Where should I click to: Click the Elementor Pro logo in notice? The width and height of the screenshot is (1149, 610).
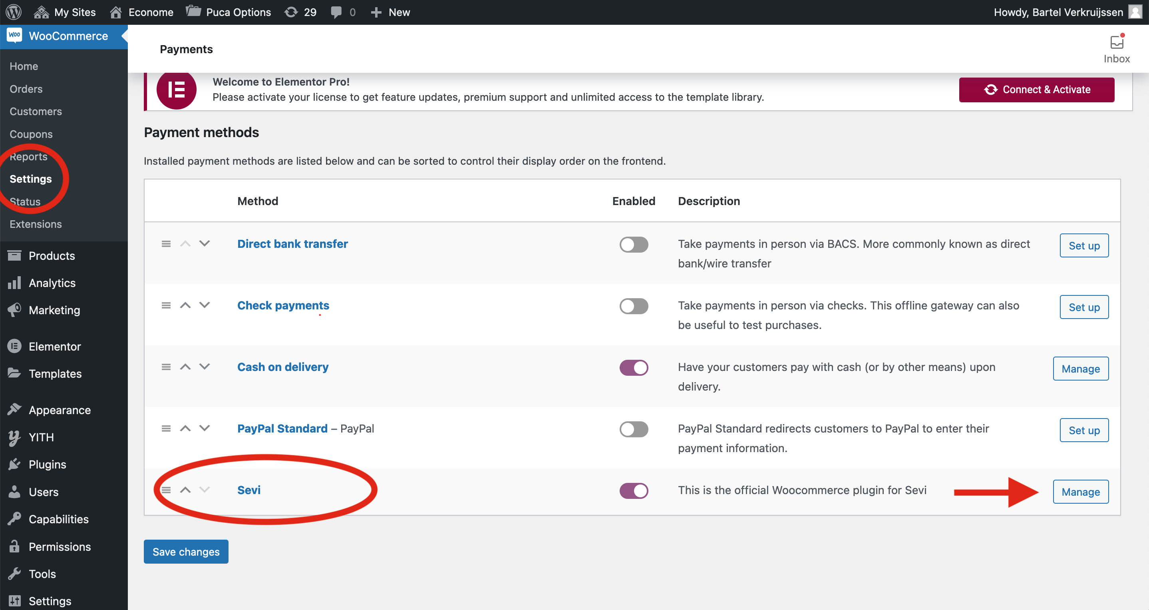tap(177, 90)
